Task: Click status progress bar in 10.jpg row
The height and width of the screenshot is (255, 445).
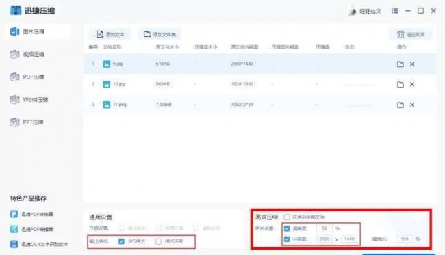Action: click(x=359, y=85)
